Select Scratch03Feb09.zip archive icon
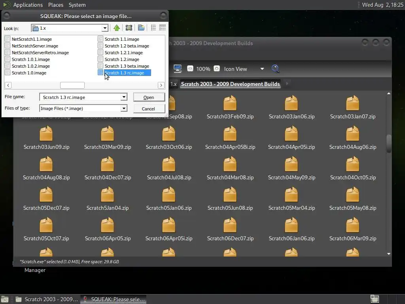405x304 pixels. pyautogui.click(x=230, y=103)
